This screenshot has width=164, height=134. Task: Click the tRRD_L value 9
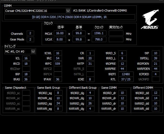click(x=123, y=58)
